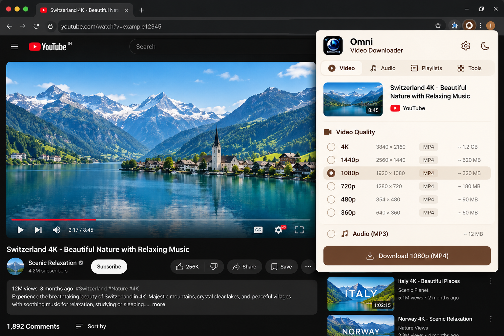Toggle dark mode moon icon
Viewport: 504px width, 336px height.
(485, 46)
